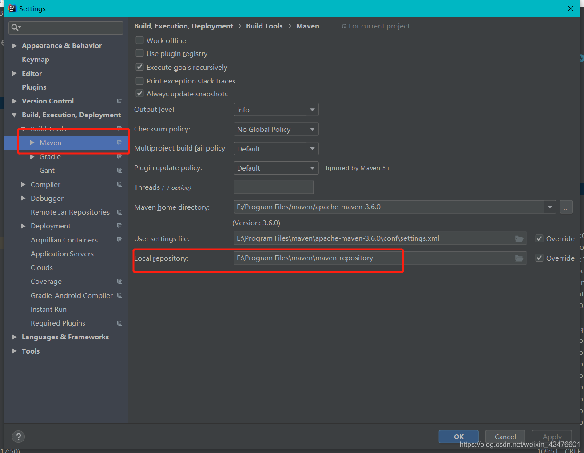Select Application Servers settings page
The image size is (584, 453).
(x=62, y=254)
